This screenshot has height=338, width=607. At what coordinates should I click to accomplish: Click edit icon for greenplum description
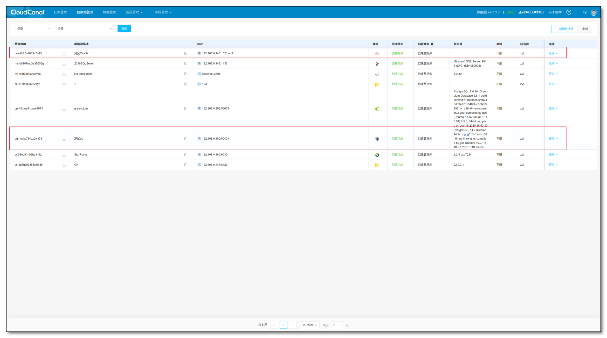coord(186,109)
